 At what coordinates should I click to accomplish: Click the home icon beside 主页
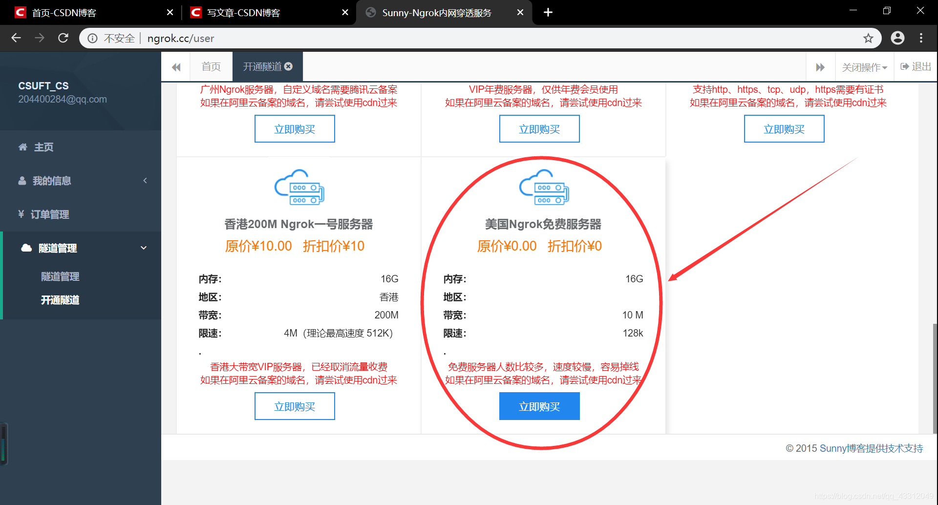click(22, 147)
